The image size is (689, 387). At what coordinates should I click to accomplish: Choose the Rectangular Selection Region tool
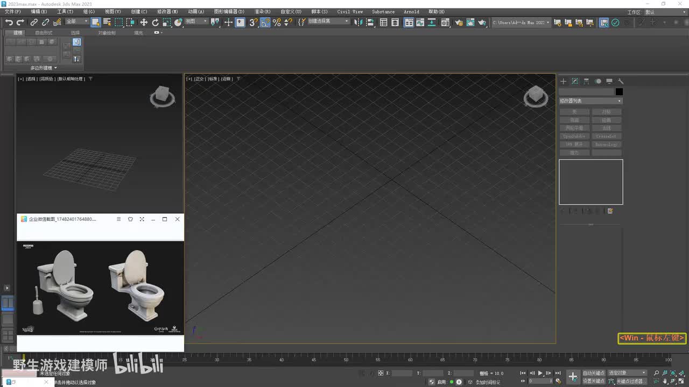pyautogui.click(x=119, y=23)
